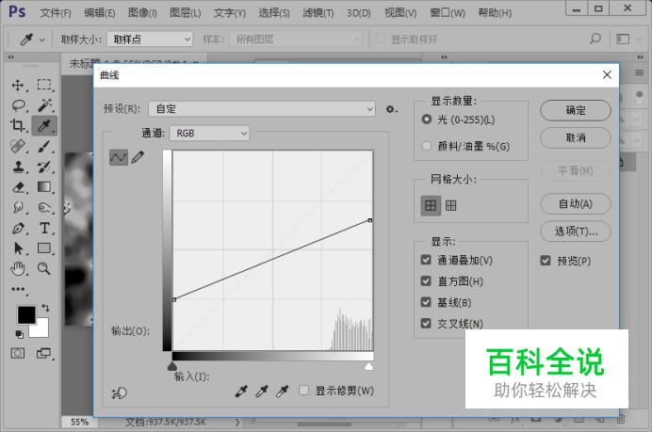Open the preset options gear menu
The width and height of the screenshot is (652, 432).
click(391, 109)
